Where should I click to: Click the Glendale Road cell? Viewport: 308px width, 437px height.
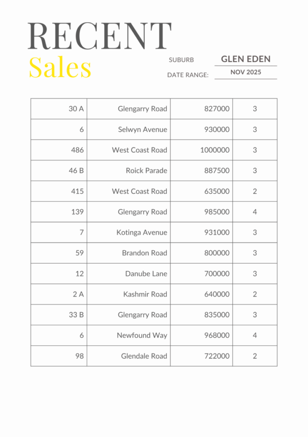pyautogui.click(x=144, y=356)
